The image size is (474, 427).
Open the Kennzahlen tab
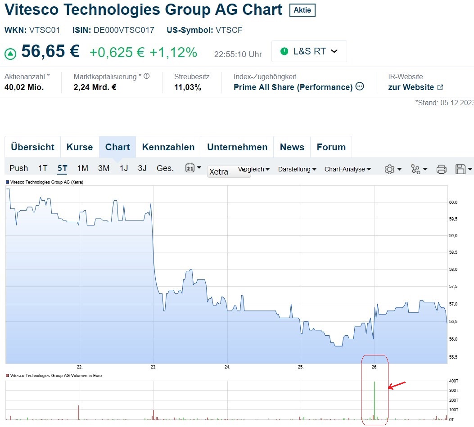(x=168, y=147)
